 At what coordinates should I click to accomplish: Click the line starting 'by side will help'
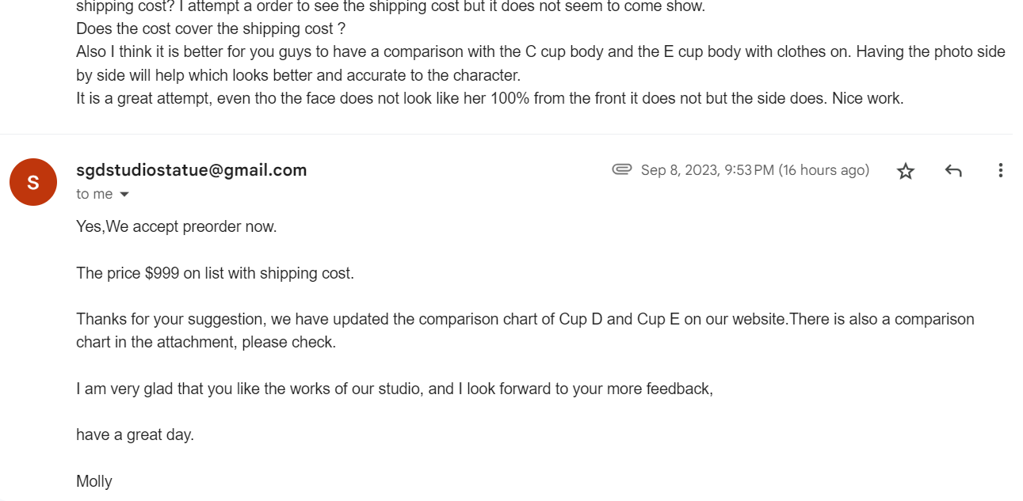(298, 76)
